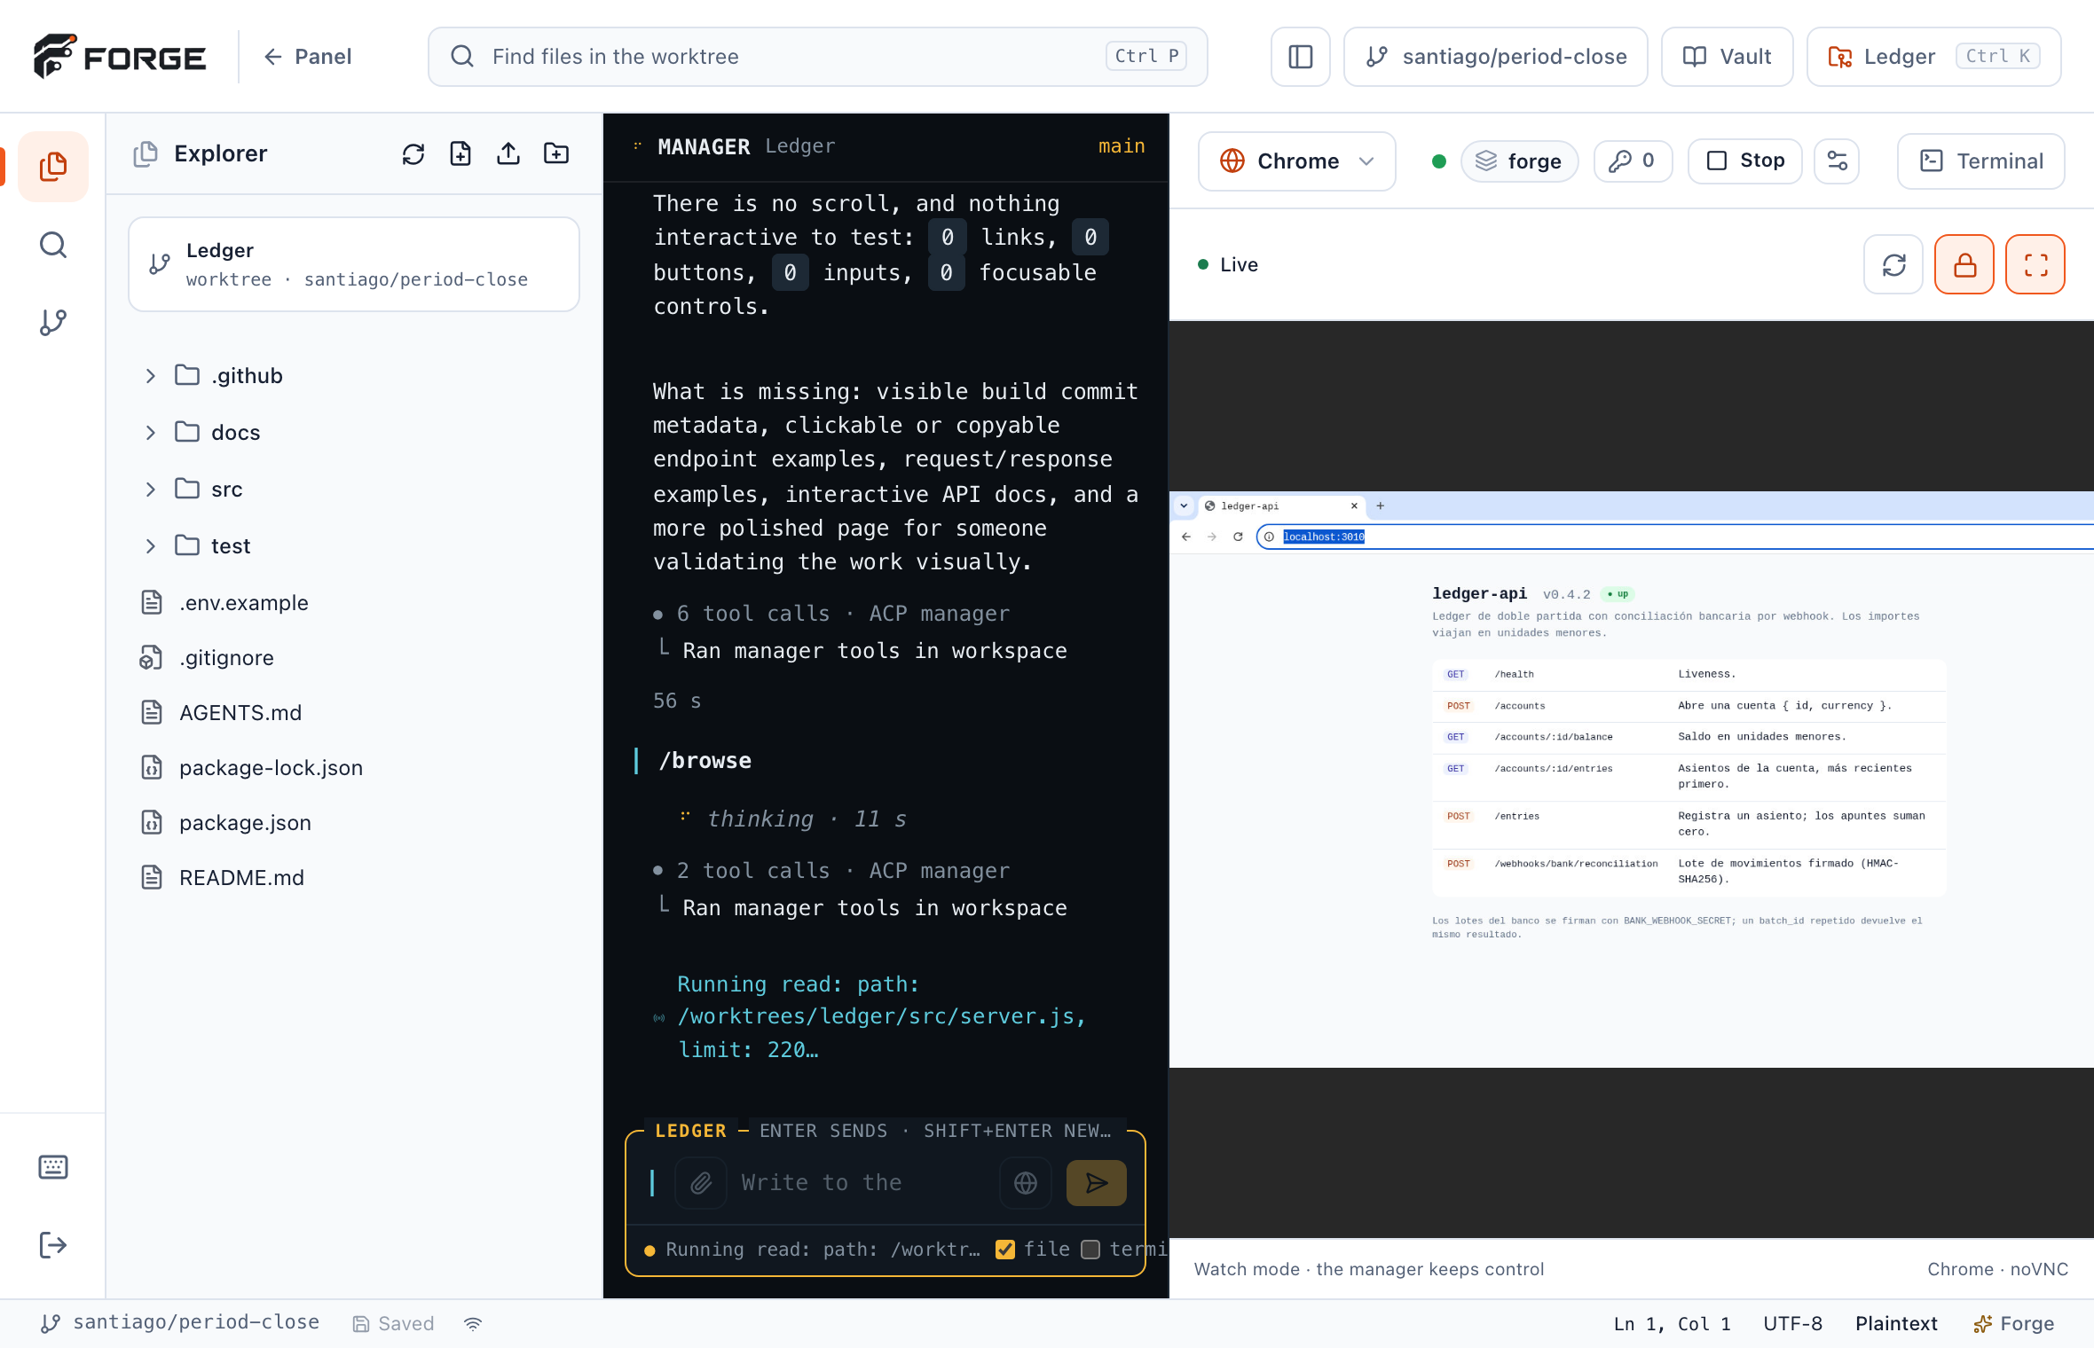Open the source control branch sidebar icon
Image resolution: width=2094 pixels, height=1348 pixels.
[x=53, y=323]
